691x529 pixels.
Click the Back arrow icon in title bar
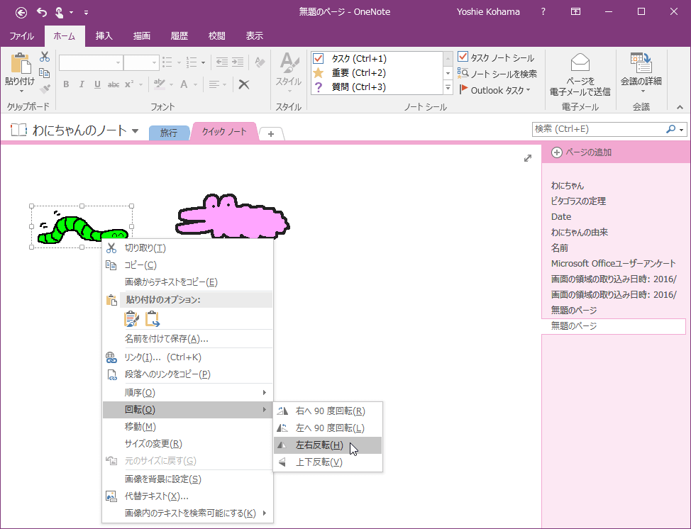click(x=21, y=12)
